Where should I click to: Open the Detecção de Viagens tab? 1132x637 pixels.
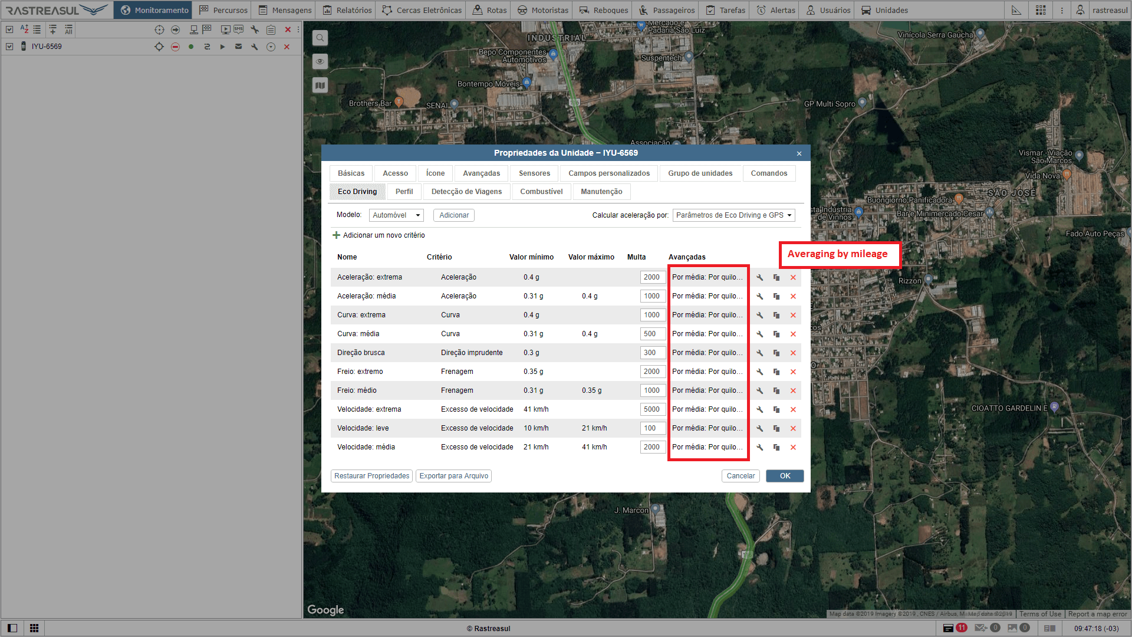point(466,192)
